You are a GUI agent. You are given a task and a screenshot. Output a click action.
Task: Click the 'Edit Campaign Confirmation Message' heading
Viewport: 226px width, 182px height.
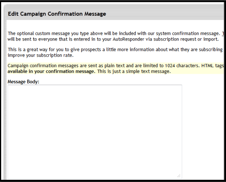click(x=57, y=14)
